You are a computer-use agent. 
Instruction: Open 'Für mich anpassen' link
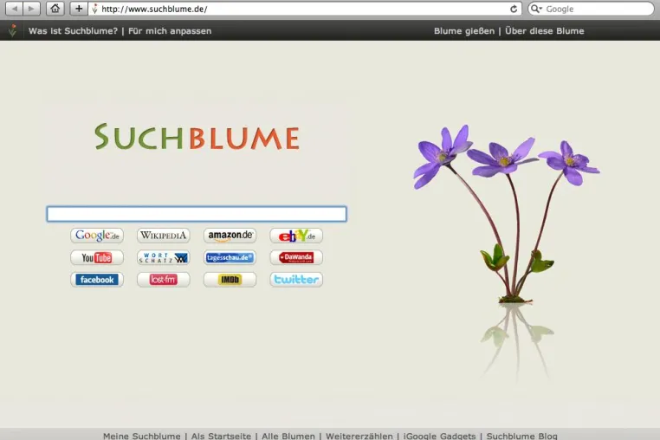click(170, 30)
